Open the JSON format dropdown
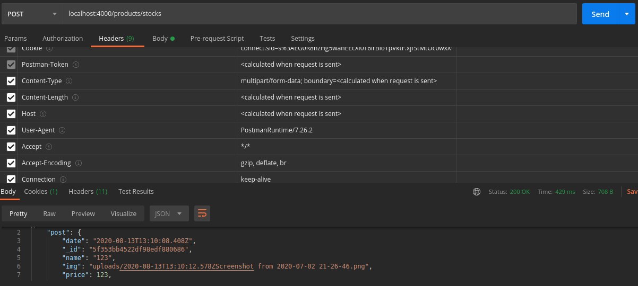638x286 pixels. coord(169,213)
